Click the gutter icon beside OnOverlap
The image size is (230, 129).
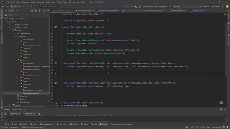[56, 63]
